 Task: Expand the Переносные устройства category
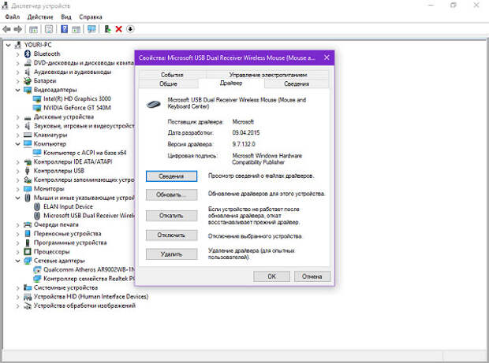(18, 234)
